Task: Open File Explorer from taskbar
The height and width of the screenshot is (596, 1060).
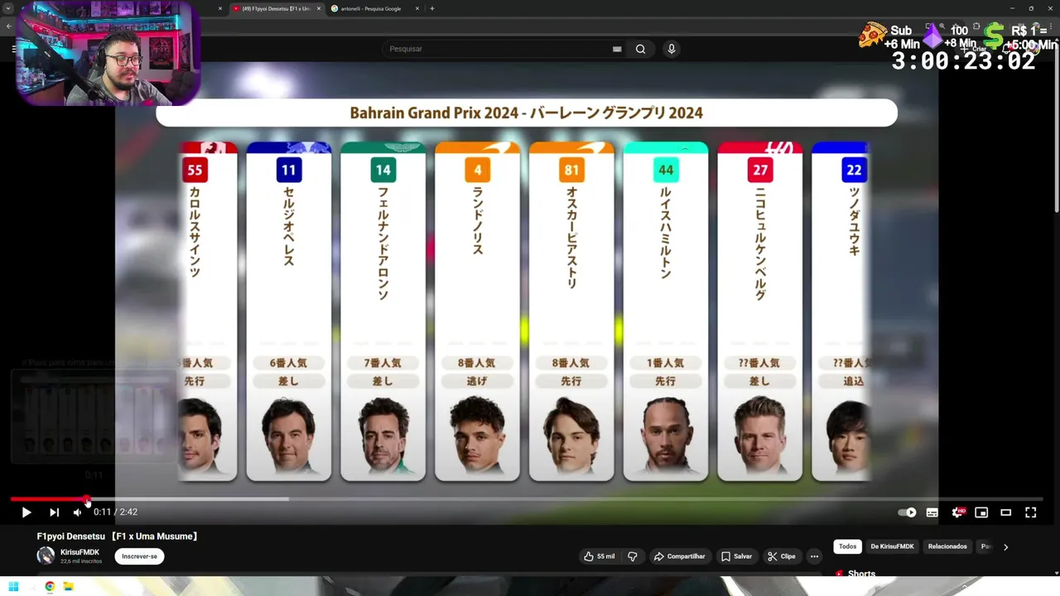Action: tap(69, 587)
